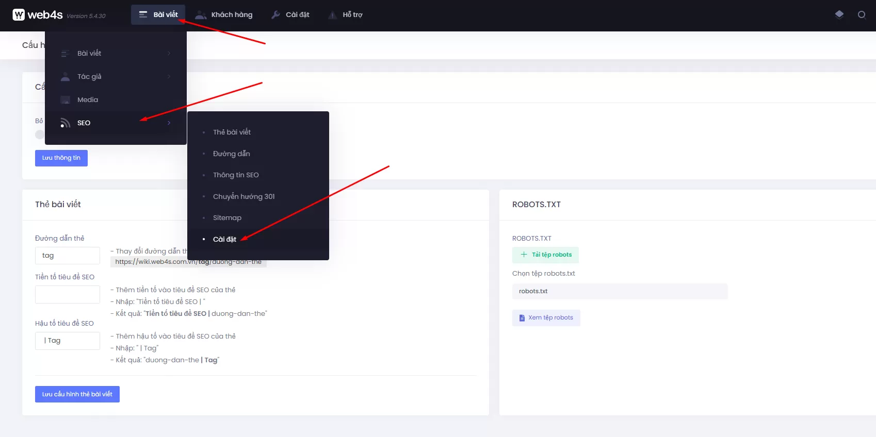Open the search magnifier in top bar
This screenshot has height=437, width=876.
click(x=861, y=14)
